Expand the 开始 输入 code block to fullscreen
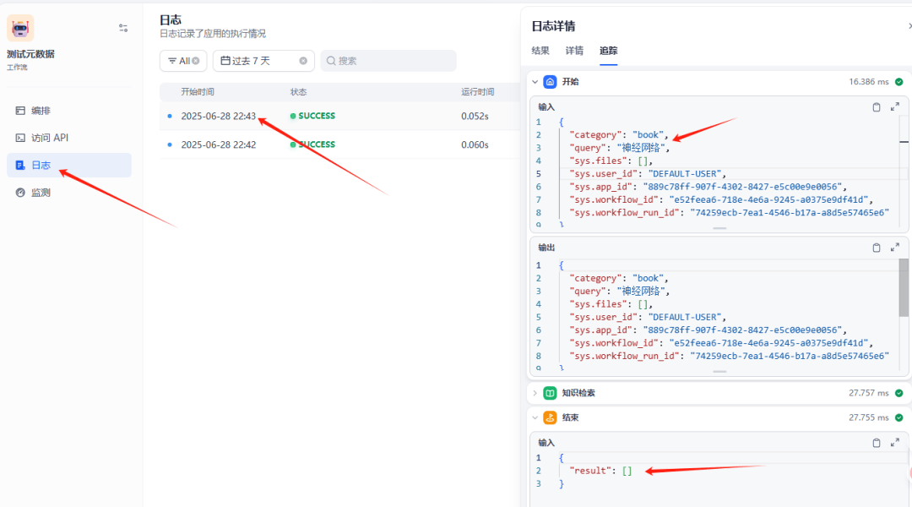This screenshot has width=912, height=507. pyautogui.click(x=895, y=107)
